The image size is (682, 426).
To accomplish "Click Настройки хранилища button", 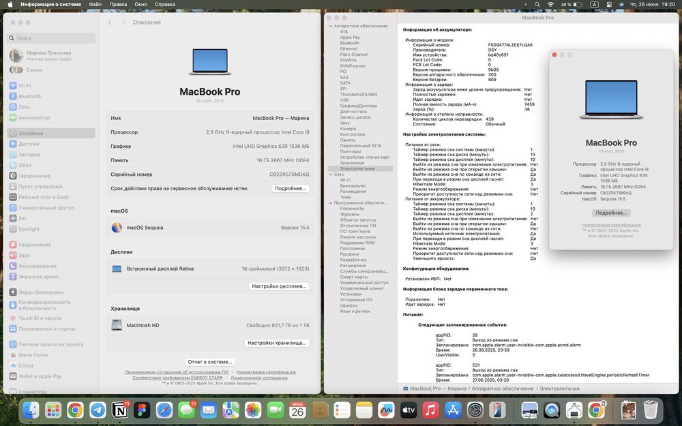I will tap(277, 343).
